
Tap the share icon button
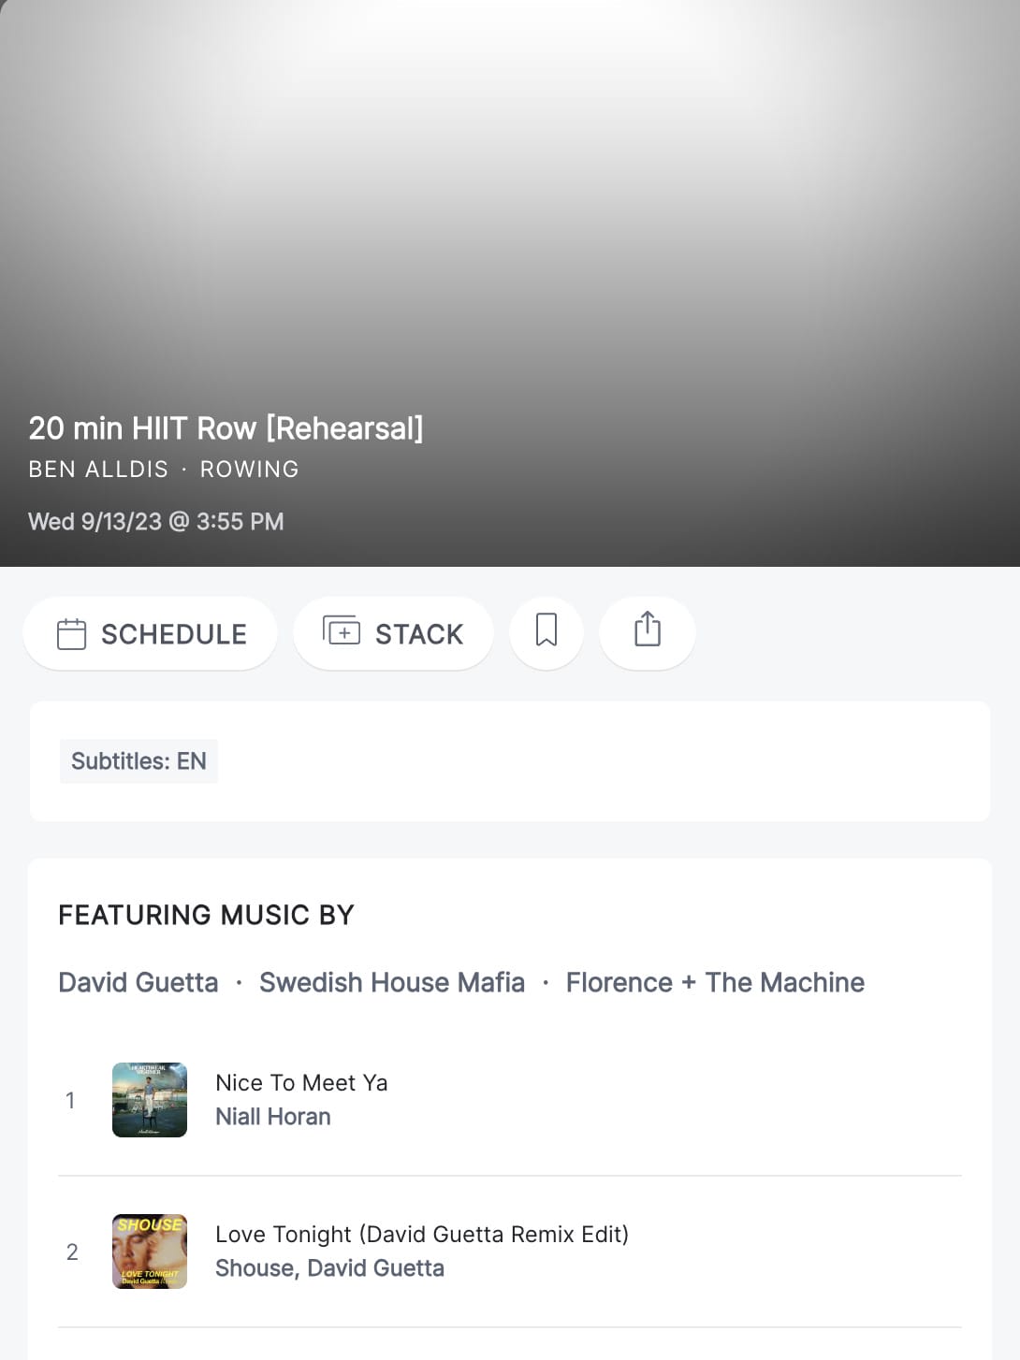click(x=648, y=632)
